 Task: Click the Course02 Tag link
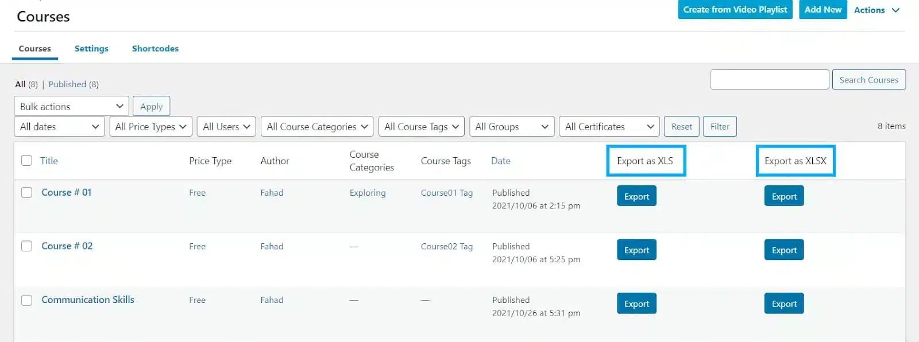click(x=447, y=246)
